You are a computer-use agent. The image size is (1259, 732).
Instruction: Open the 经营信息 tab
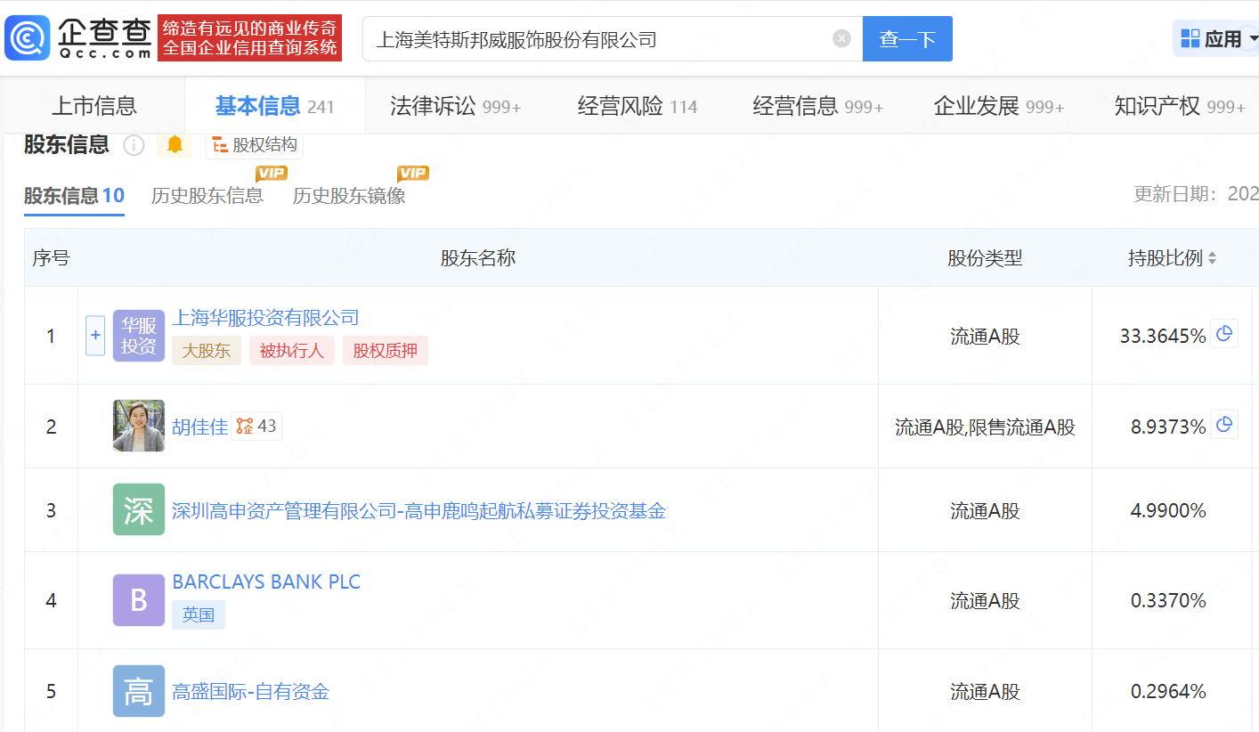point(817,106)
